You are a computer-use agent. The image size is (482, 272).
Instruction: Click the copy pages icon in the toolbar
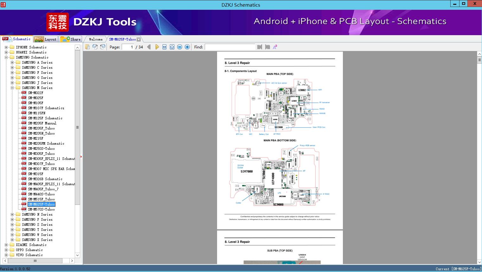pyautogui.click(x=87, y=47)
